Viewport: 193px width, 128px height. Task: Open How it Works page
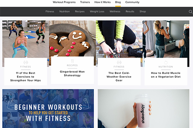pos(102,2)
